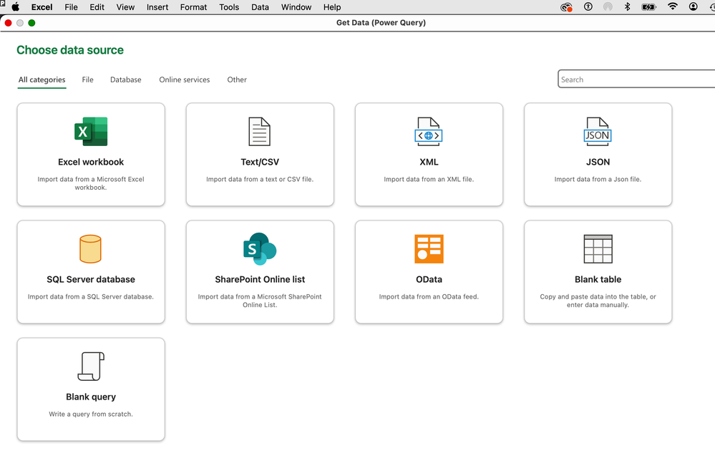Choose the SharePoint Online list title
Screen dimensions: 715x451
tap(260, 279)
